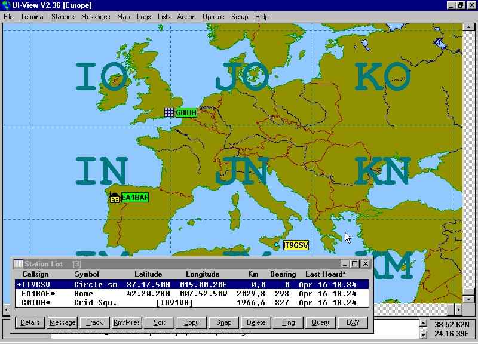The height and width of the screenshot is (344, 478).
Task: Click the map's horizontal scrollbar right arrow
Action: click(458, 310)
